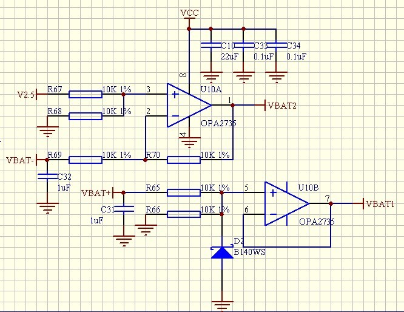Select resistor R69 body
The width and height of the screenshot is (404, 312).
86,160
